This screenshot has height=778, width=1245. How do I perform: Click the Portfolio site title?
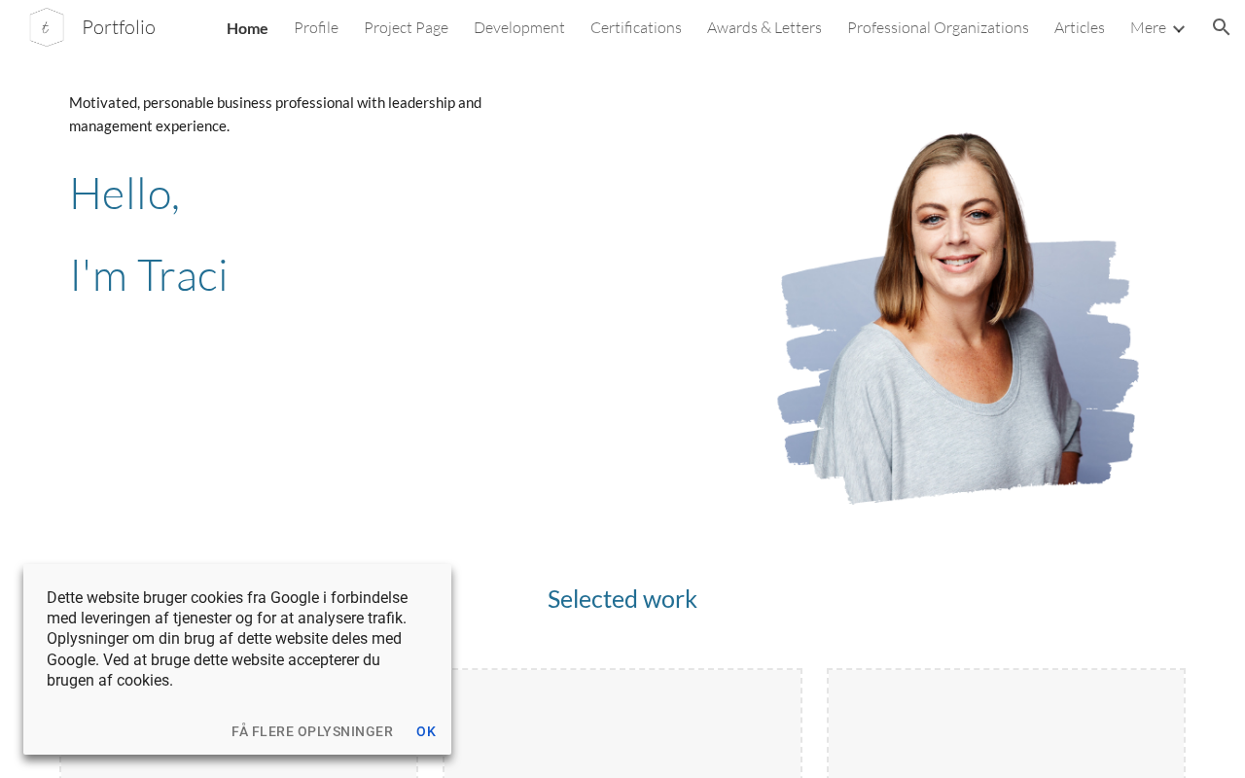[x=119, y=27]
